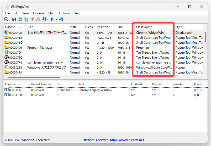The image size is (211, 146).
Task: Click the upper pane horizontal scrollbar
Action: tap(34, 77)
